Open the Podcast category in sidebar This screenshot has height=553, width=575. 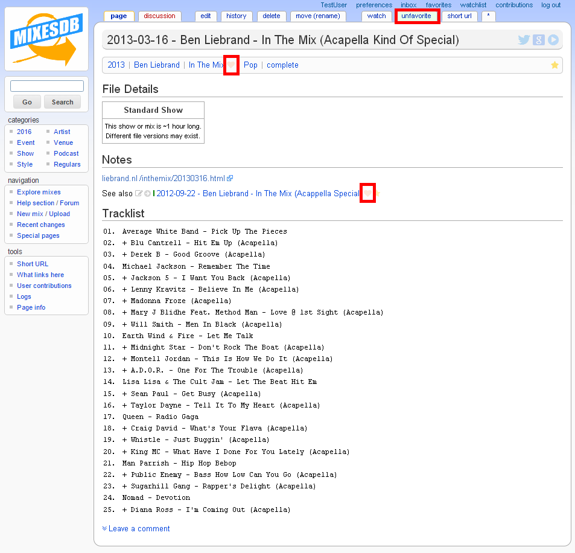[x=66, y=154]
